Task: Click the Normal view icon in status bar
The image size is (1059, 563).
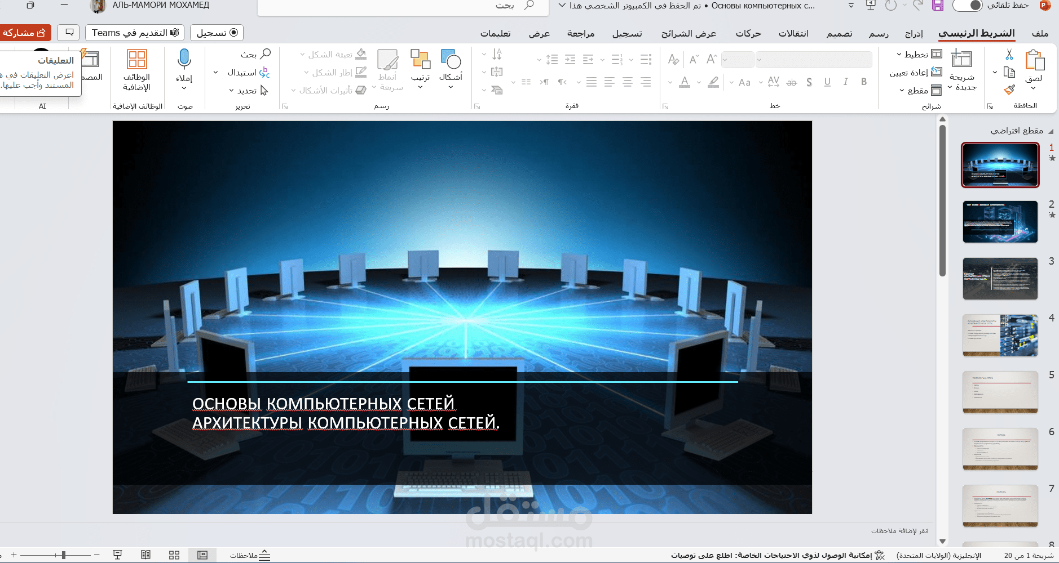Action: [202, 555]
